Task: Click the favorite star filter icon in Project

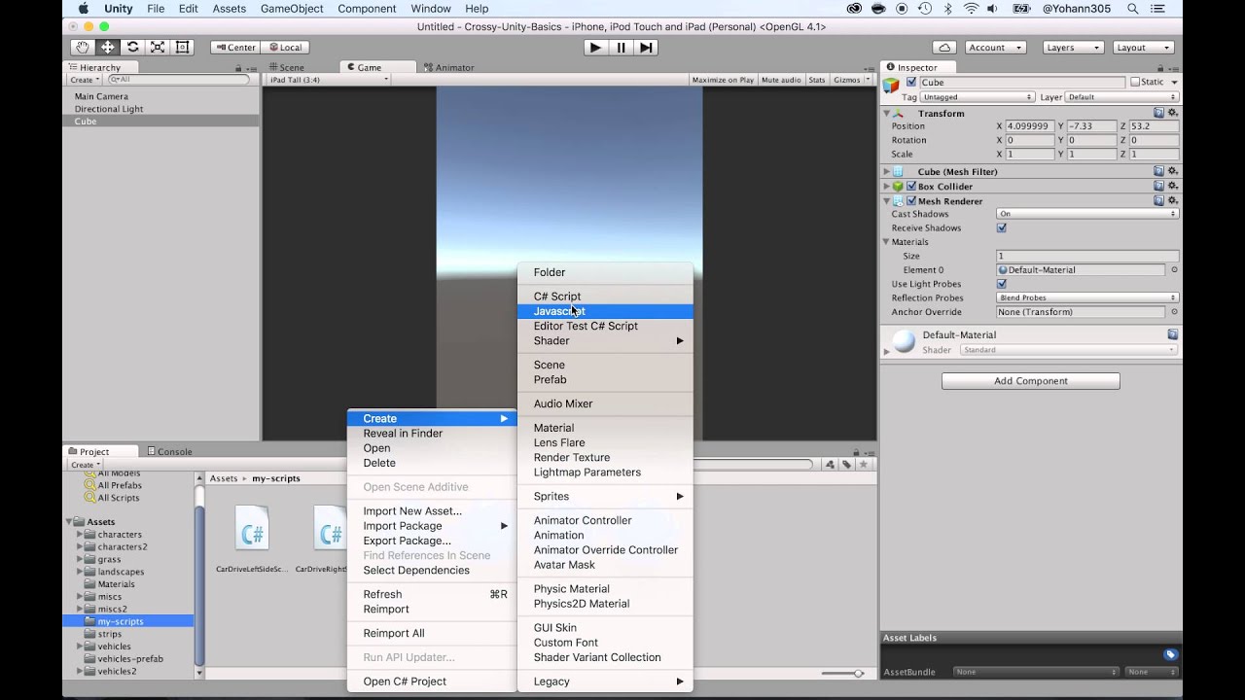Action: pyautogui.click(x=863, y=465)
